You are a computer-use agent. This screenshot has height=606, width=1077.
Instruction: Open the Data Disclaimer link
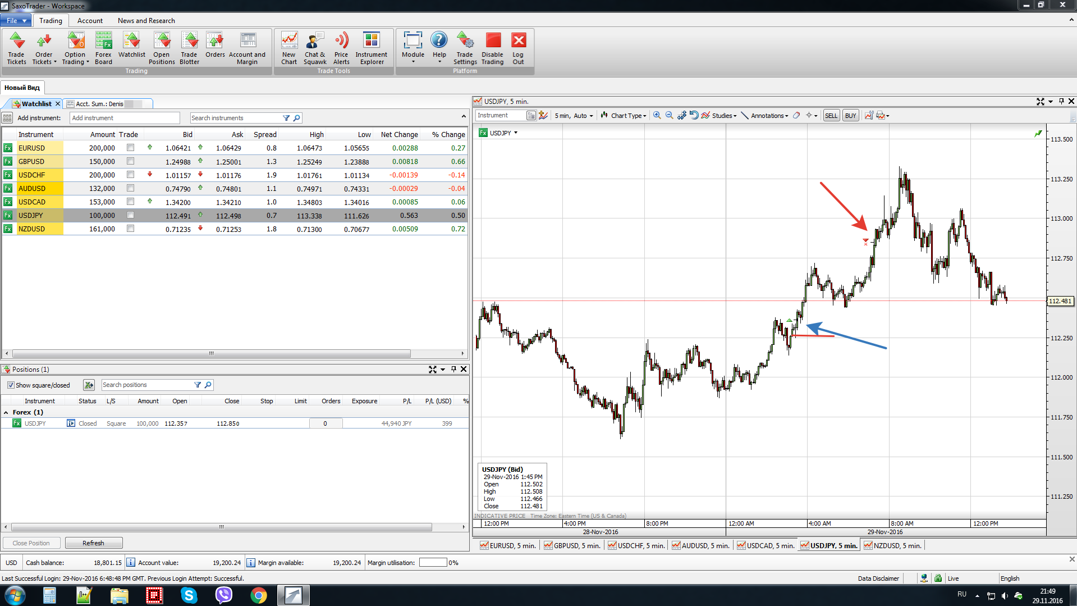pos(878,578)
